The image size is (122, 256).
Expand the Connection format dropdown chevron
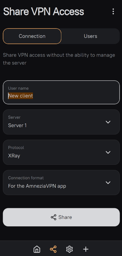[x=108, y=183]
